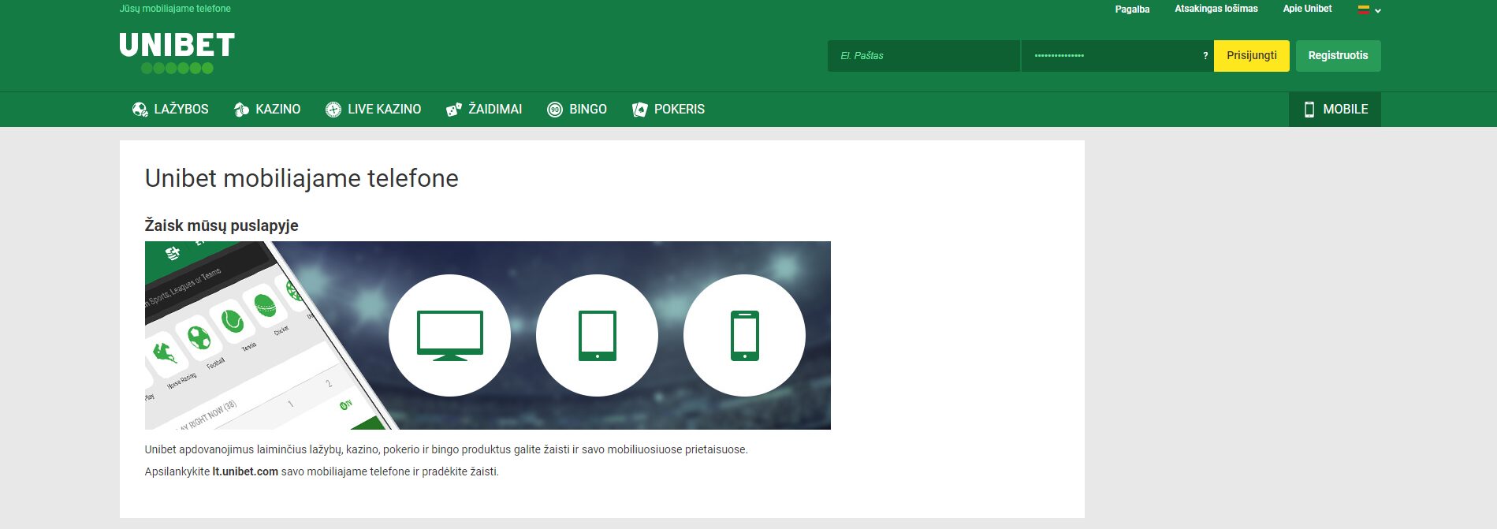Open the Atsakingas lošimas link
This screenshot has width=1497, height=529.
pyautogui.click(x=1216, y=9)
